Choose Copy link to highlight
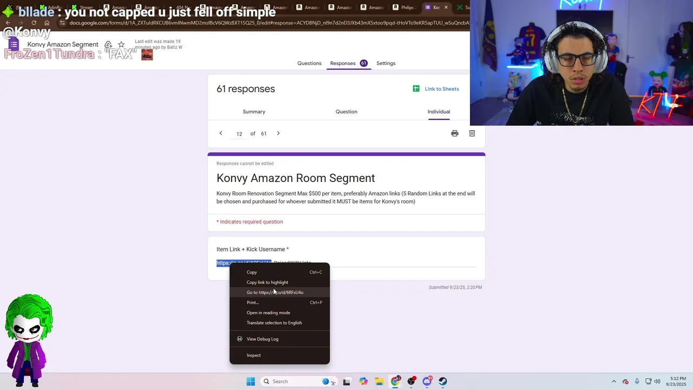 pos(280,282)
